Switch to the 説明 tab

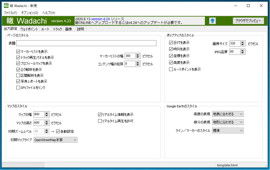click(x=81, y=29)
